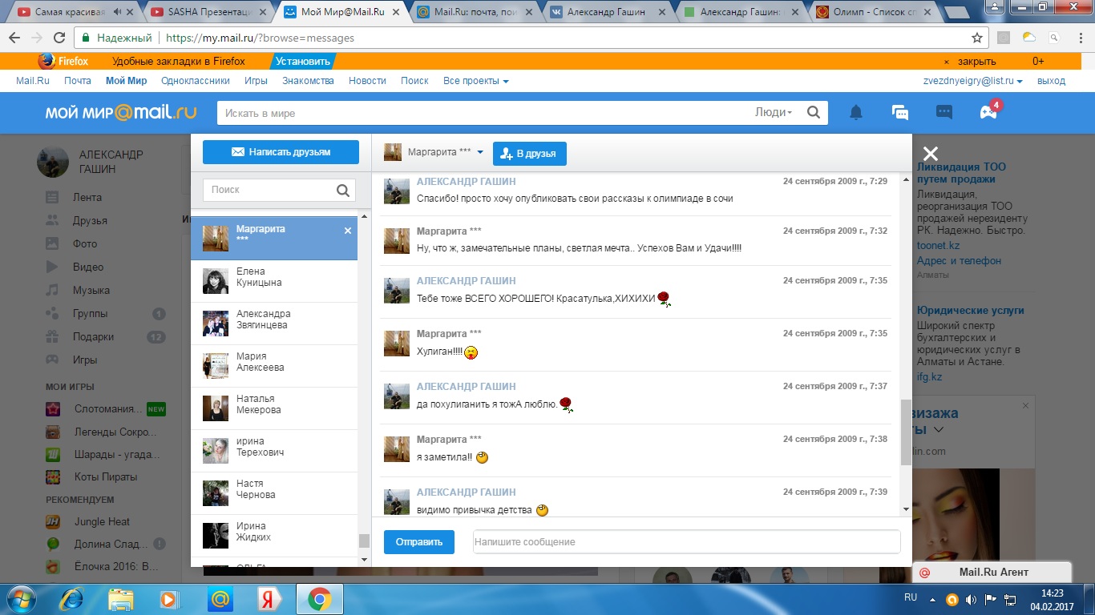Open conversation with ирина Терехович
1095x615 pixels.
(x=274, y=451)
